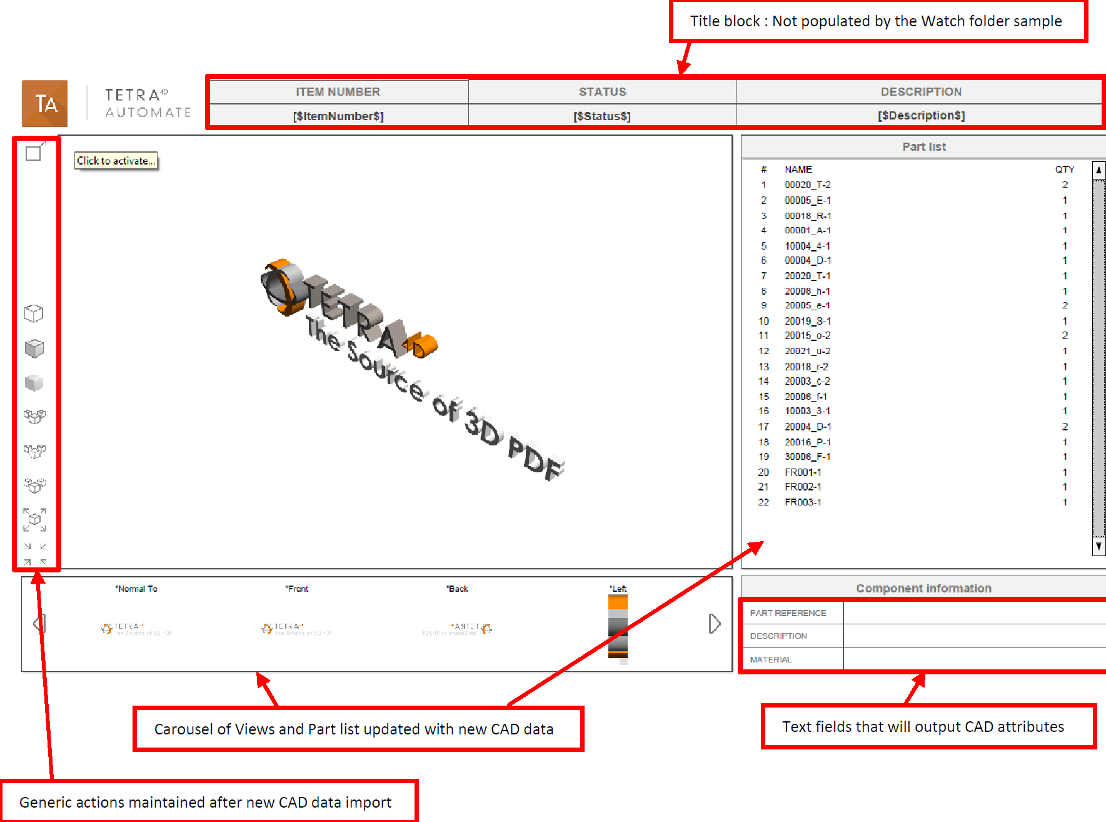Select part 'FR003-1' in list

click(x=803, y=502)
